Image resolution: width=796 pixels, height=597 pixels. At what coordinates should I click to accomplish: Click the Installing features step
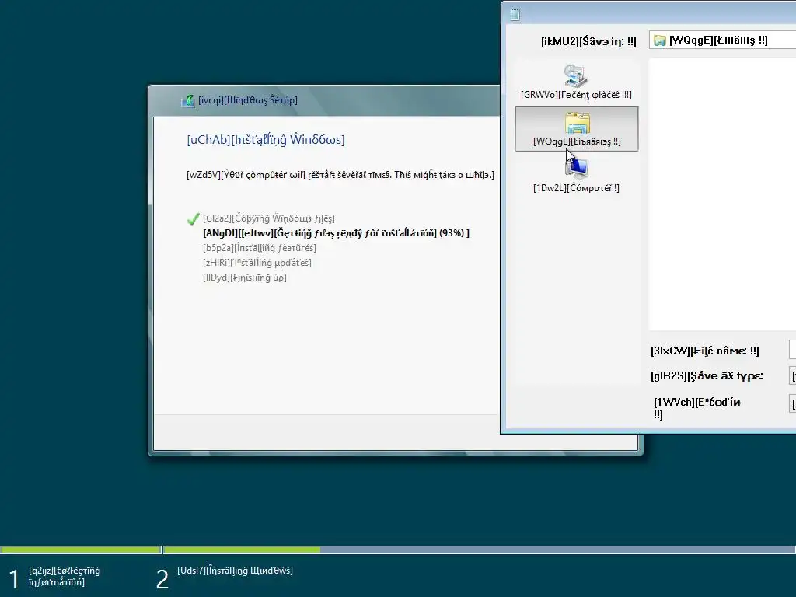pyautogui.click(x=260, y=248)
